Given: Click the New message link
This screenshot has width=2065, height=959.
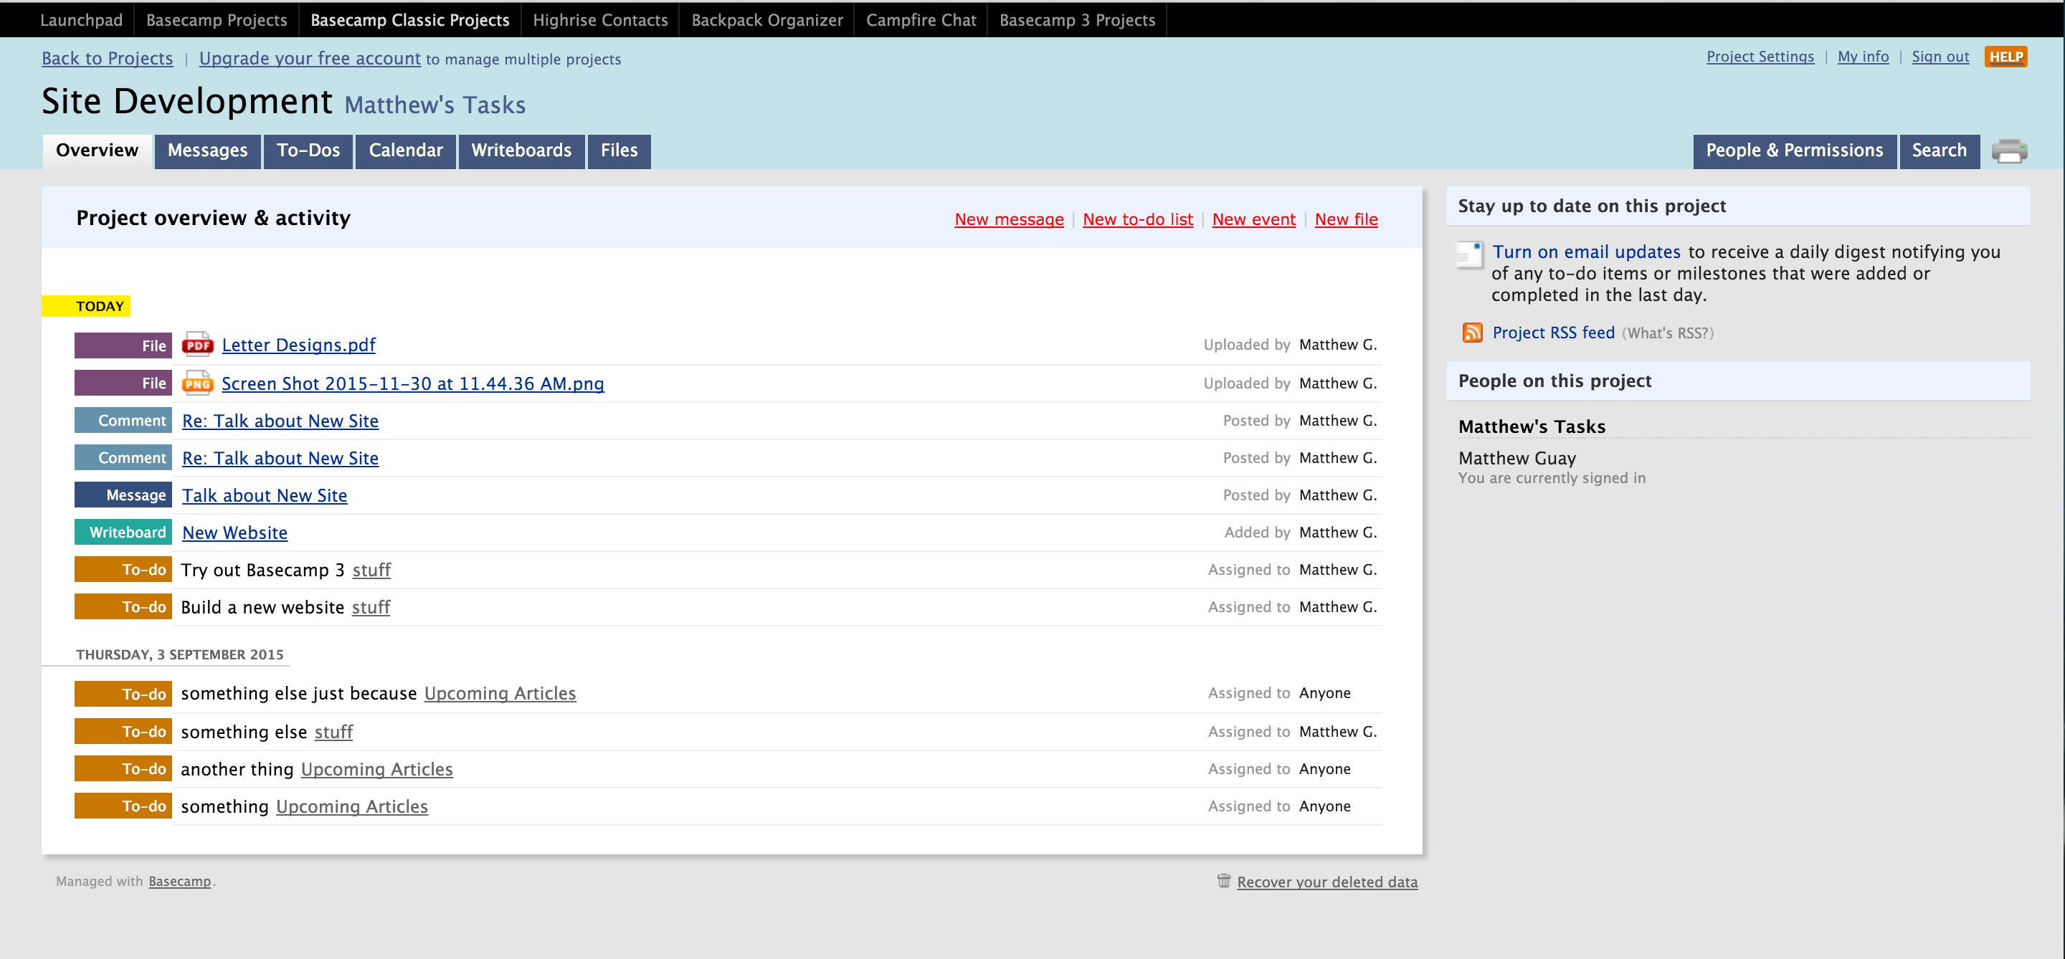Looking at the screenshot, I should (1008, 219).
